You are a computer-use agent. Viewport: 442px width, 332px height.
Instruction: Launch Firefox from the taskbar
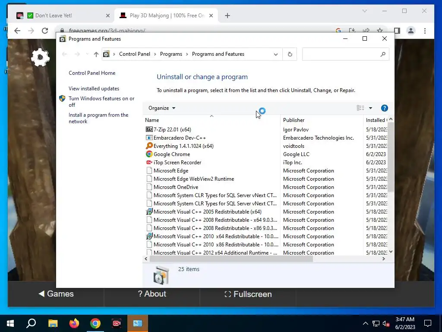pyautogui.click(x=74, y=323)
